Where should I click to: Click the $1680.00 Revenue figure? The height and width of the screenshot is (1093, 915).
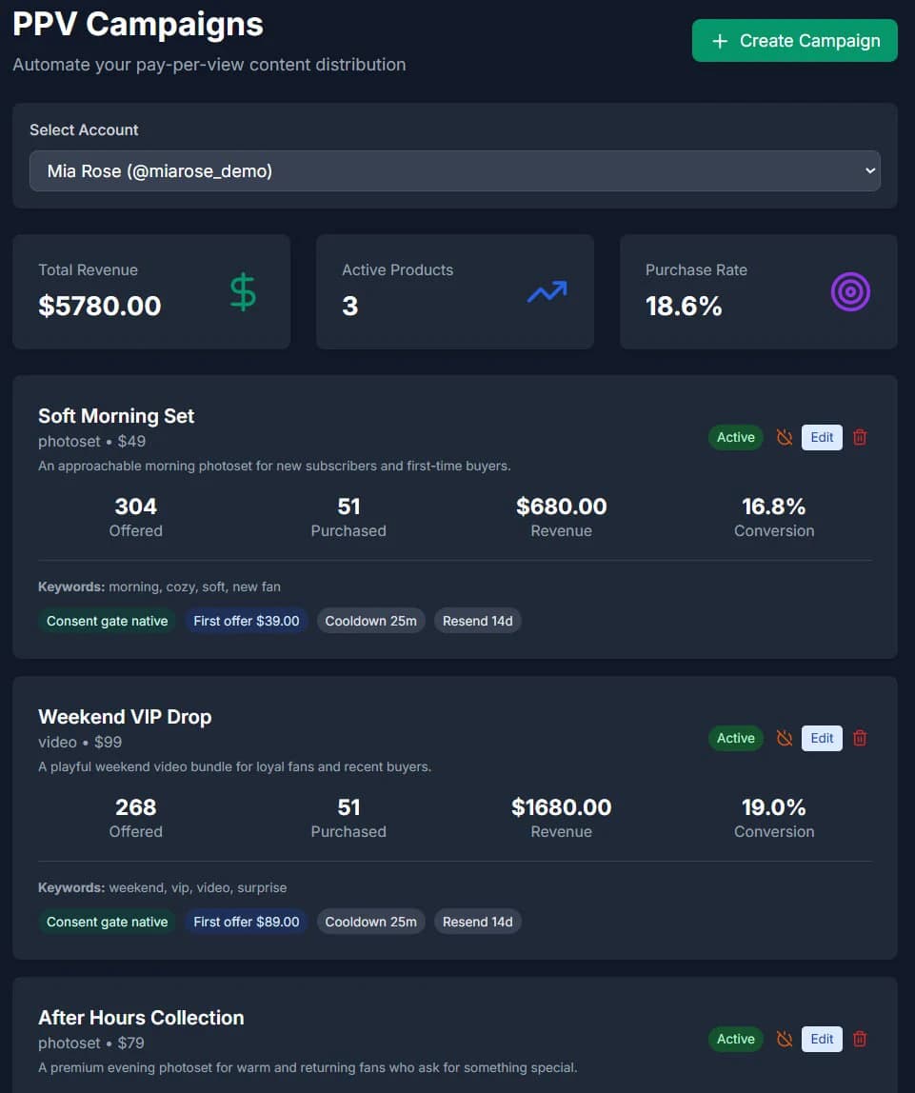(561, 808)
